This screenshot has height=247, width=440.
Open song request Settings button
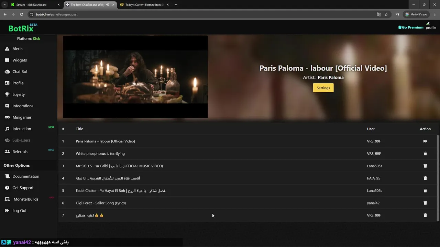click(323, 88)
